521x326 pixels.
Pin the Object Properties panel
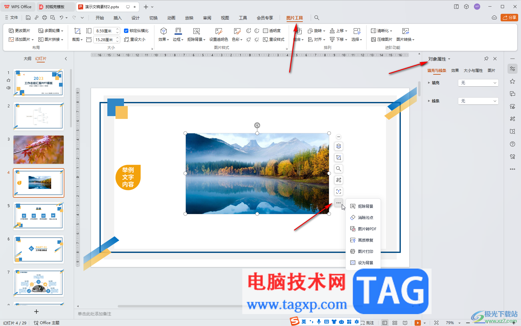tap(486, 59)
